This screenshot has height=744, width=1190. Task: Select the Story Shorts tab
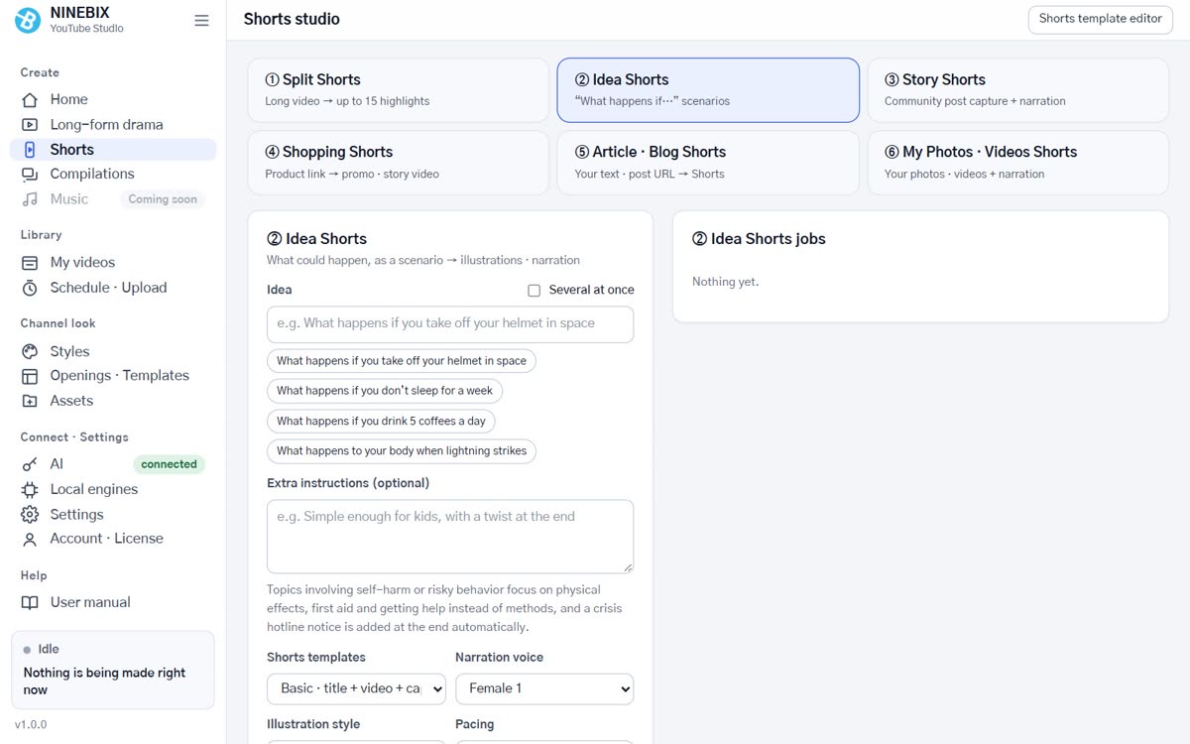[1018, 89]
